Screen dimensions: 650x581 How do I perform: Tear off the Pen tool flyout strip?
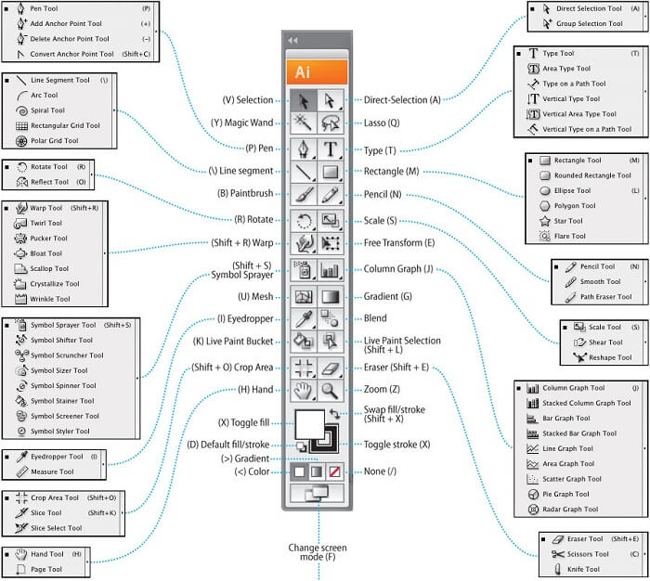tap(157, 32)
